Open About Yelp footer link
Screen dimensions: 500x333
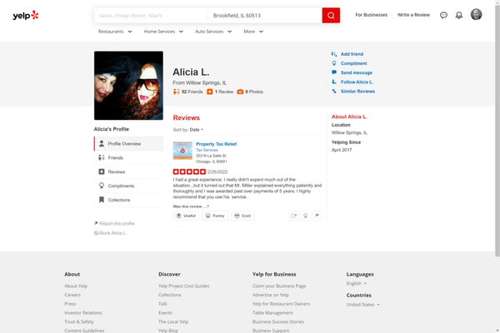coord(76,286)
